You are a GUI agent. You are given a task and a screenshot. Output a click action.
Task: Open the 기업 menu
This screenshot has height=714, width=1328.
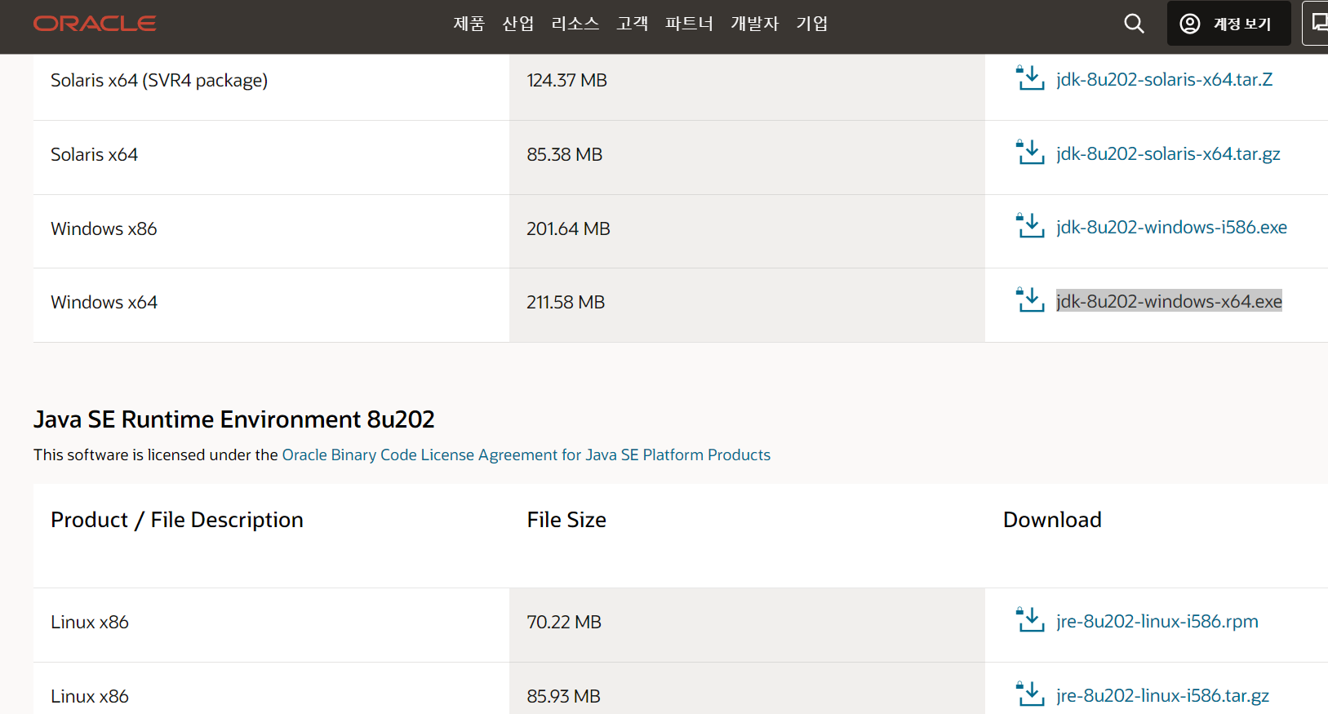811,24
